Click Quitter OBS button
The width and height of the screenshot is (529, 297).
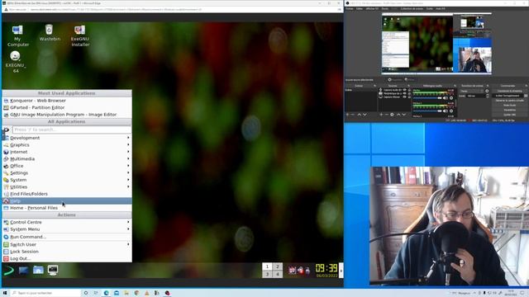click(510, 115)
